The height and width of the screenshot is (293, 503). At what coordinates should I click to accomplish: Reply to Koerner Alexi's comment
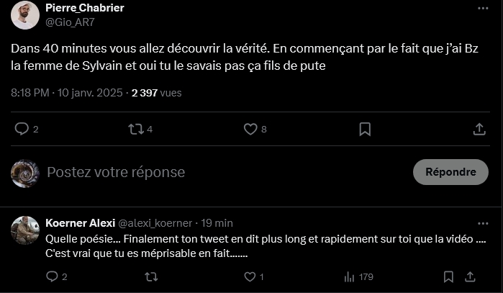tap(52, 276)
